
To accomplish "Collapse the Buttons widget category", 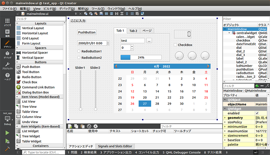I will click(17, 62).
